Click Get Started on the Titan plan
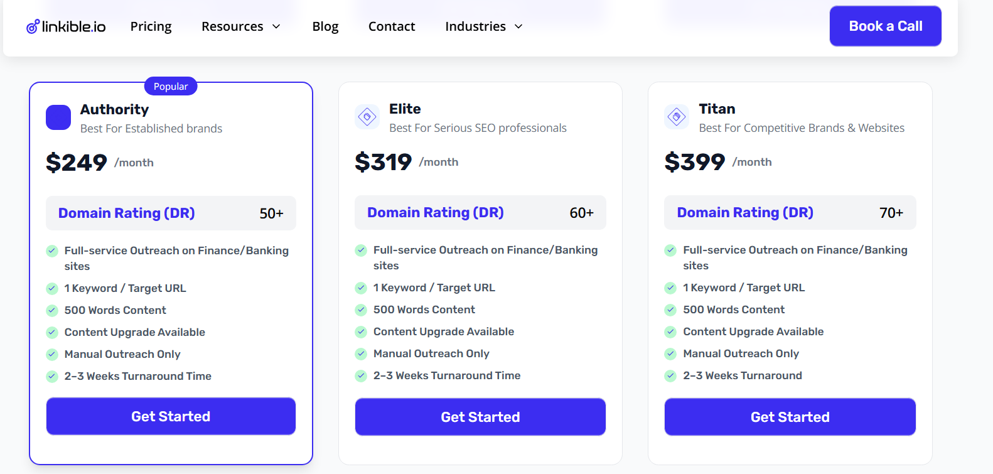The width and height of the screenshot is (993, 474). (x=790, y=416)
